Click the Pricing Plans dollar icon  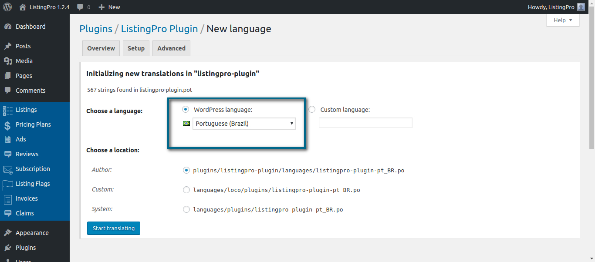[7, 125]
